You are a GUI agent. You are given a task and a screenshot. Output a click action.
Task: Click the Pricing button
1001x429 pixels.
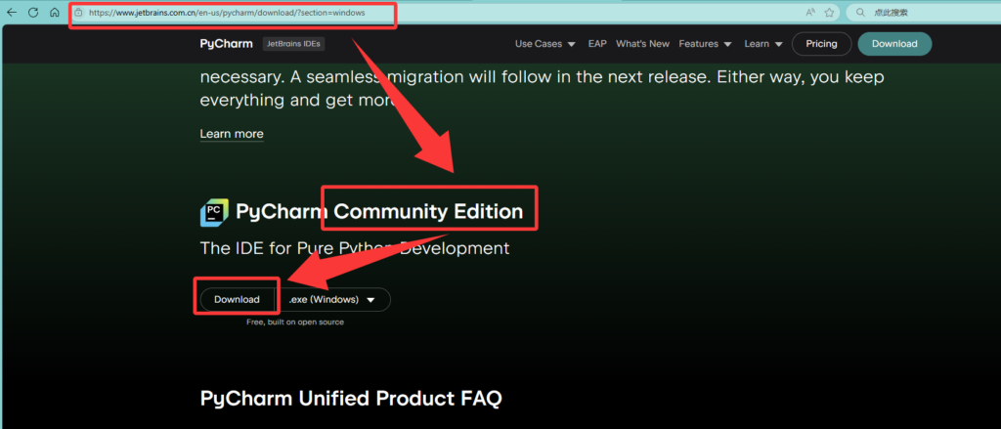click(821, 44)
